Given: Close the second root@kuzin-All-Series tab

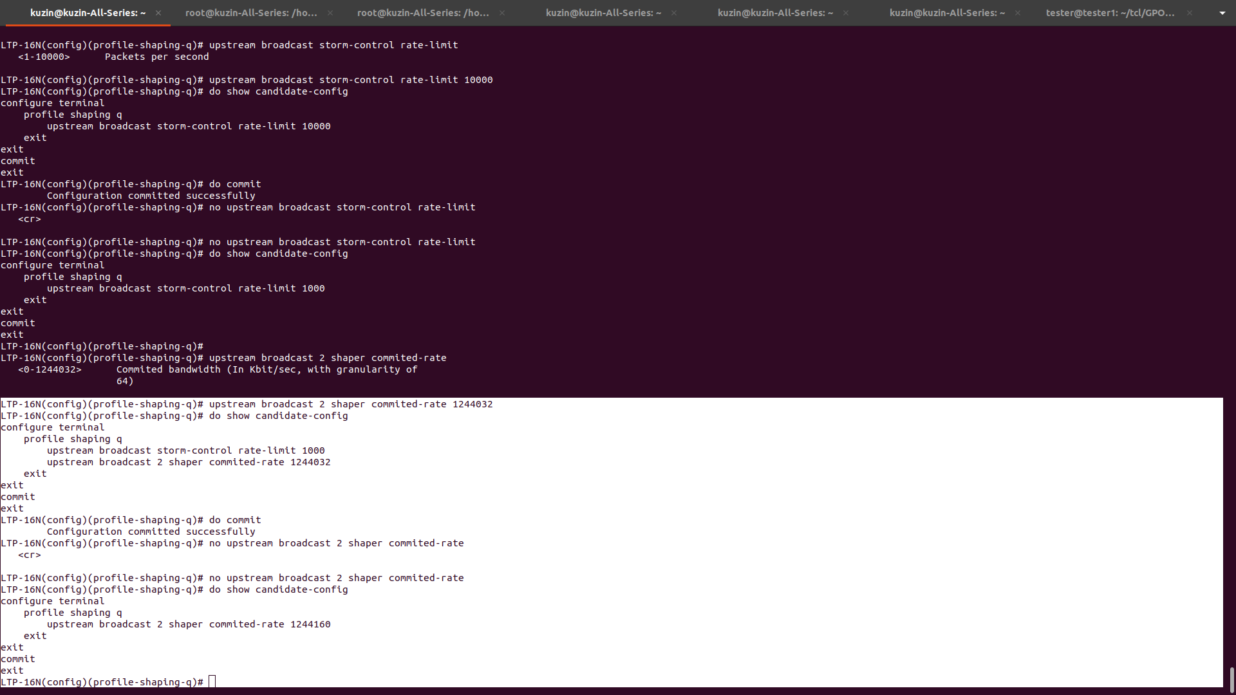Looking at the screenshot, I should (502, 13).
